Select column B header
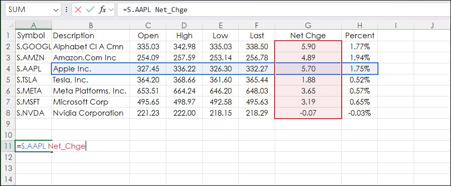Viewport: 451px width, 186px height. (91, 25)
